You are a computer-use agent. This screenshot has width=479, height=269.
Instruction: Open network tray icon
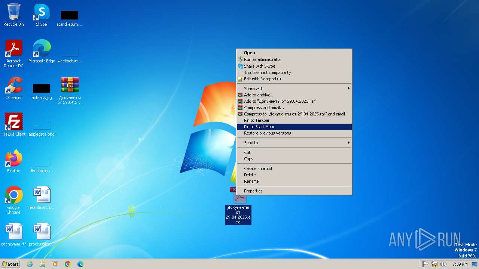coord(434,264)
